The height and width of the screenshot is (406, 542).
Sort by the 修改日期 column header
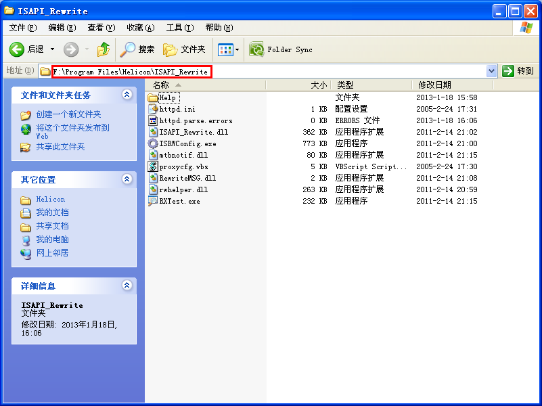tap(453, 85)
